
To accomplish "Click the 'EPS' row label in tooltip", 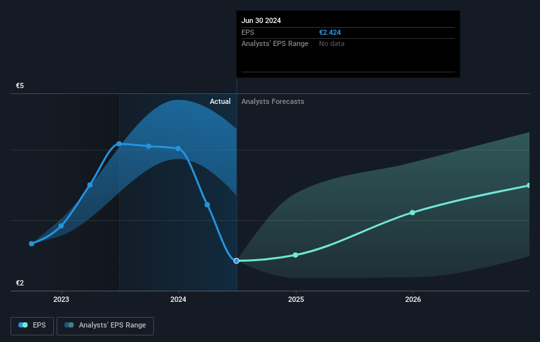I will (x=247, y=32).
